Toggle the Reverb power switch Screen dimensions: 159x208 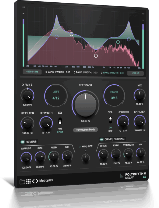(x=23, y=142)
